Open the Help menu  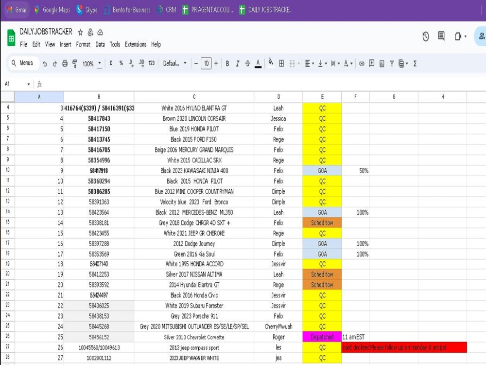pyautogui.click(x=156, y=44)
